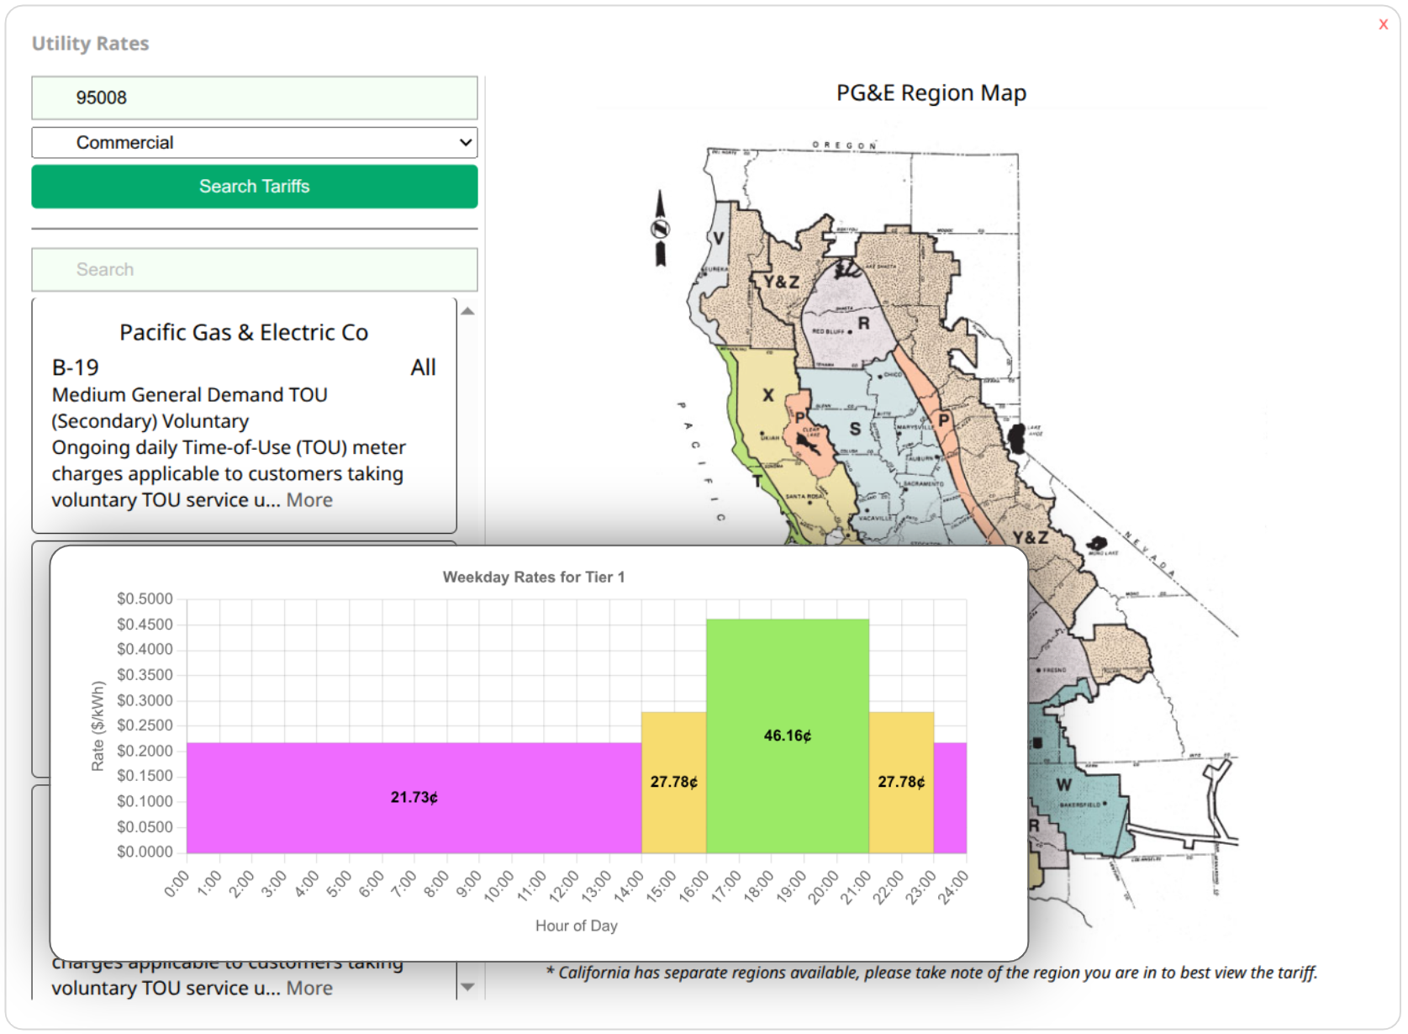The width and height of the screenshot is (1408, 1034).
Task: Click the tariff Search filter field
Action: click(x=254, y=270)
